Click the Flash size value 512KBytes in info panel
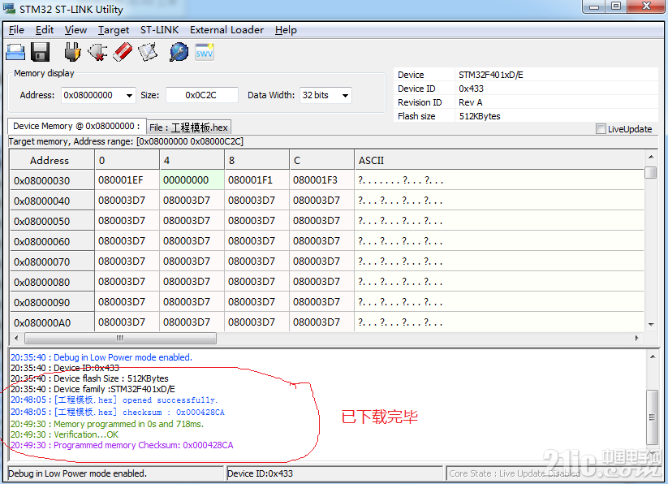Image resolution: width=668 pixels, height=484 pixels. point(479,116)
